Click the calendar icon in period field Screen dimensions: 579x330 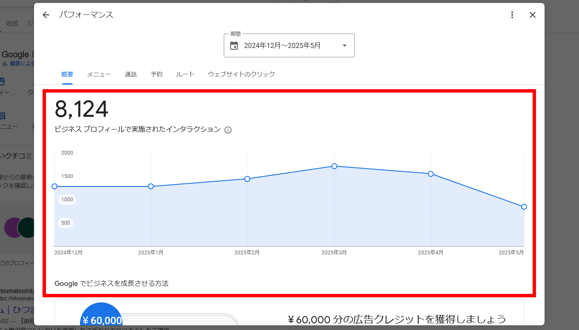tap(234, 45)
